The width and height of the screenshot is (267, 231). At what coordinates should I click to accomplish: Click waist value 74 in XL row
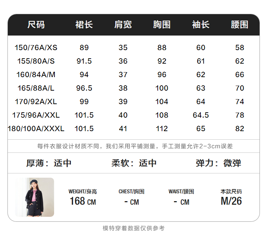[240, 102]
